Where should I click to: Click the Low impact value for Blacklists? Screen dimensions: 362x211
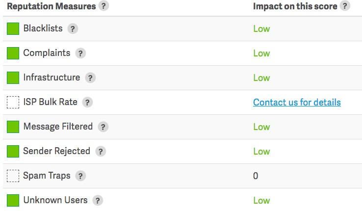click(x=261, y=29)
